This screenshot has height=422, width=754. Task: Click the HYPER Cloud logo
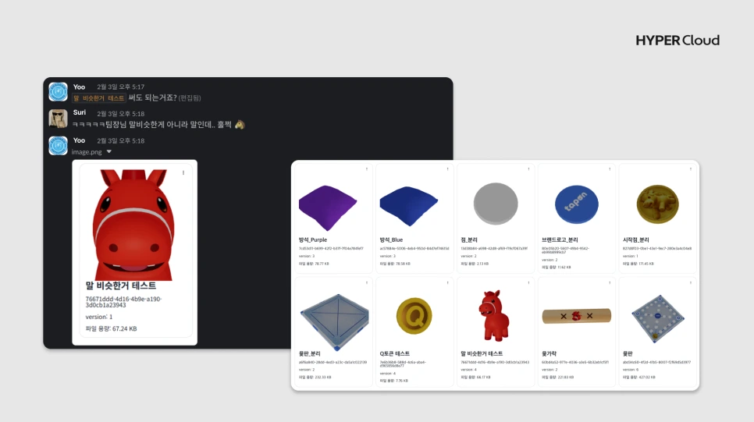pos(678,41)
